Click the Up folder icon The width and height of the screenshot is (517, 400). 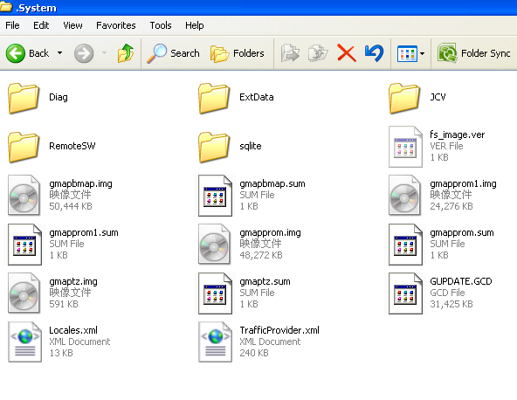(x=126, y=53)
